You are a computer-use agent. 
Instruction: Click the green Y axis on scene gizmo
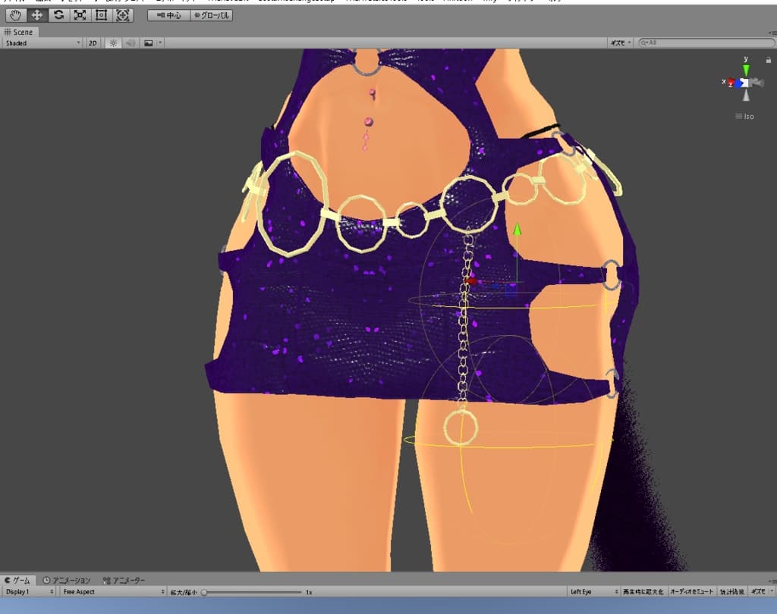tap(746, 69)
